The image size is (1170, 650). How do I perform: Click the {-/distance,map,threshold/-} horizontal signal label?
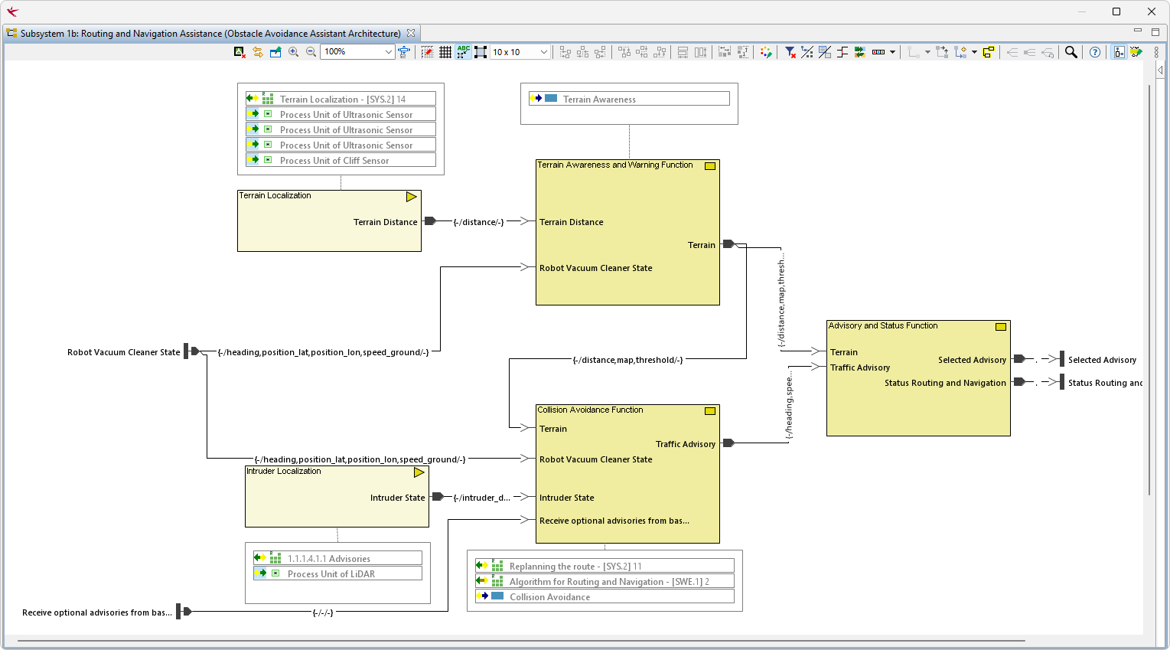[627, 360]
